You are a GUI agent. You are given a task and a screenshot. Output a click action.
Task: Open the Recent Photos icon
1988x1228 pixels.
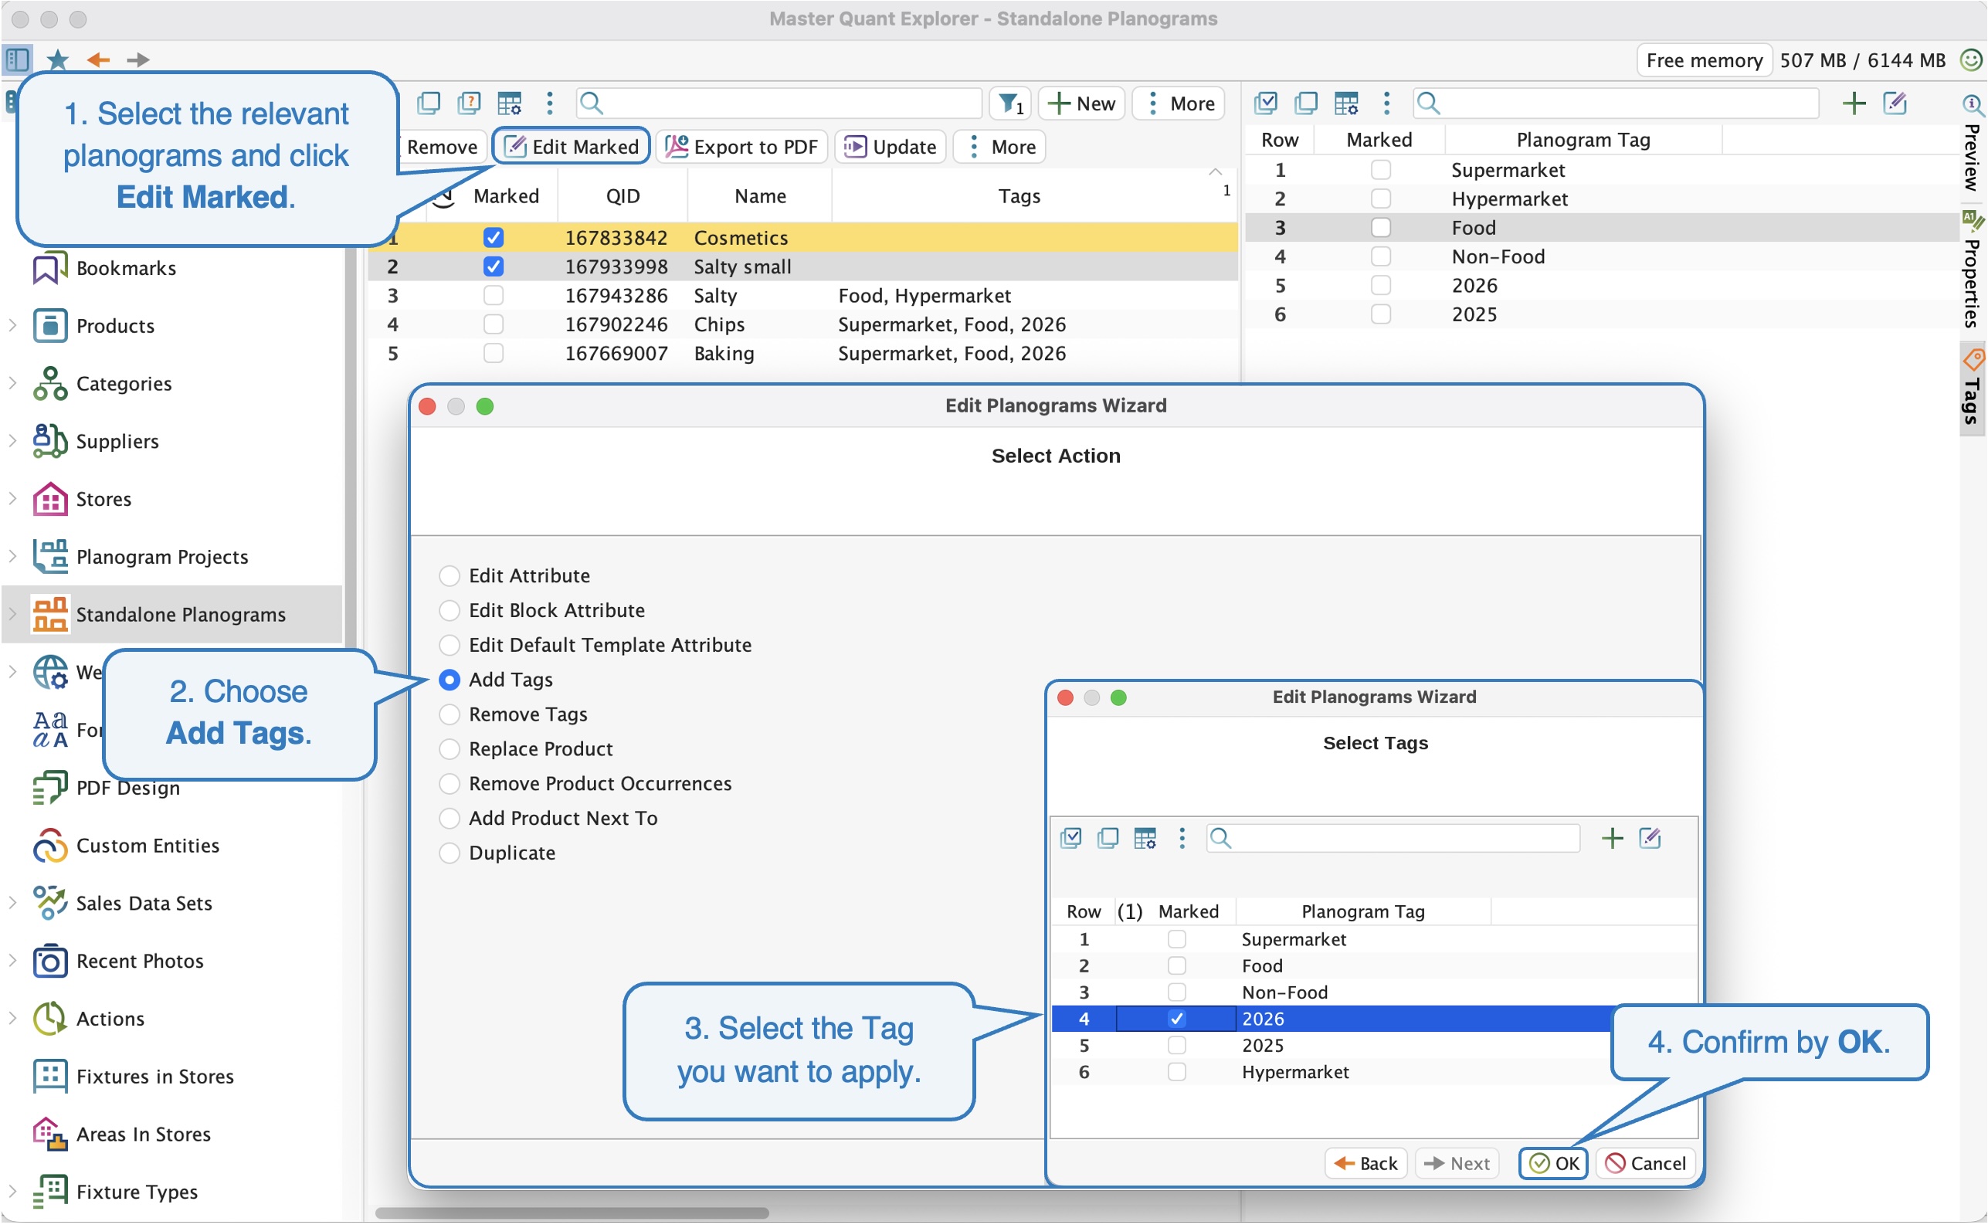49,961
